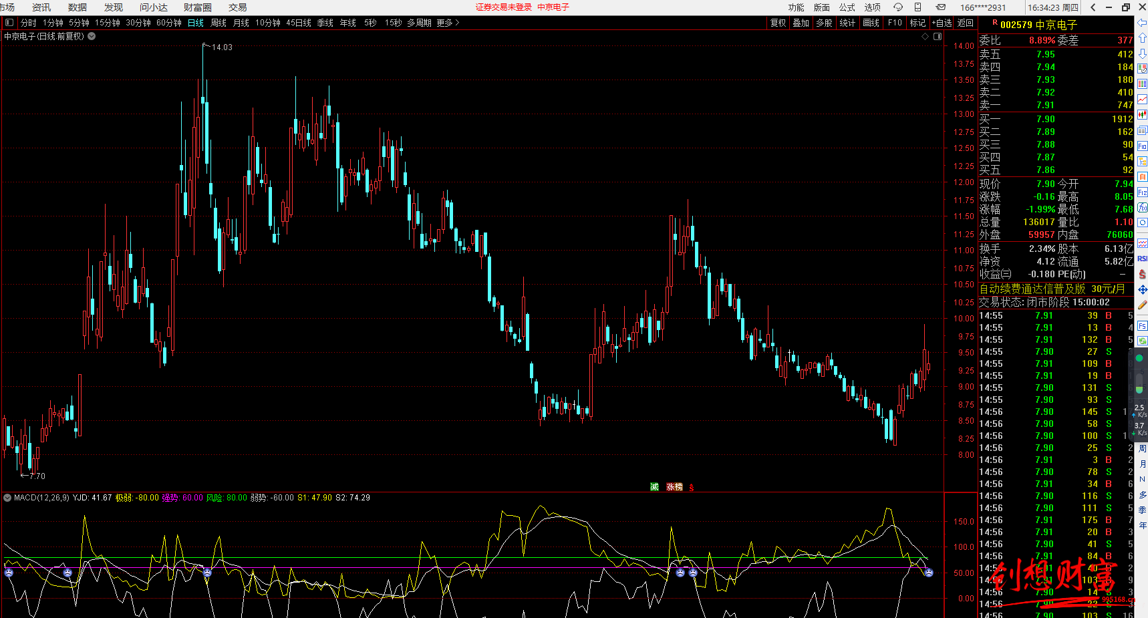Expand the 更多 periods chevron

pyautogui.click(x=457, y=23)
